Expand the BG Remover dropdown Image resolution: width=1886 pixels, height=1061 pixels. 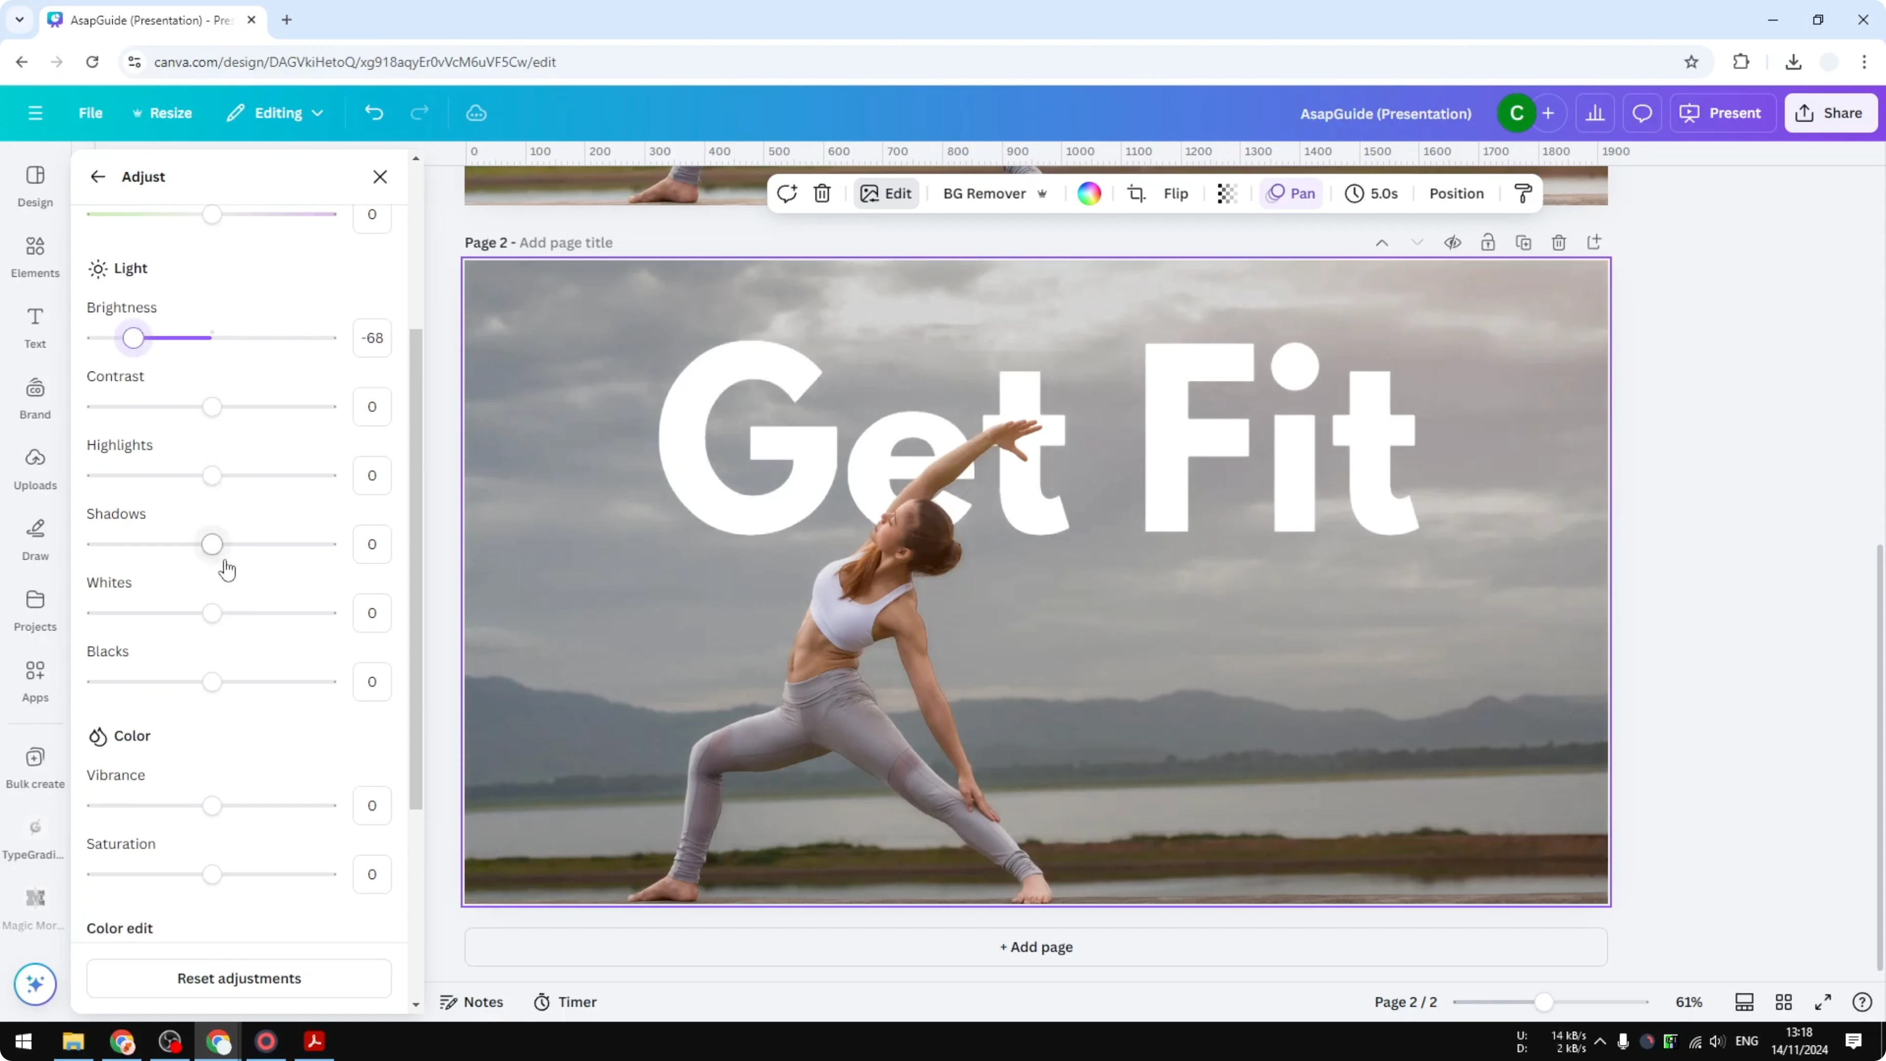coord(1042,193)
